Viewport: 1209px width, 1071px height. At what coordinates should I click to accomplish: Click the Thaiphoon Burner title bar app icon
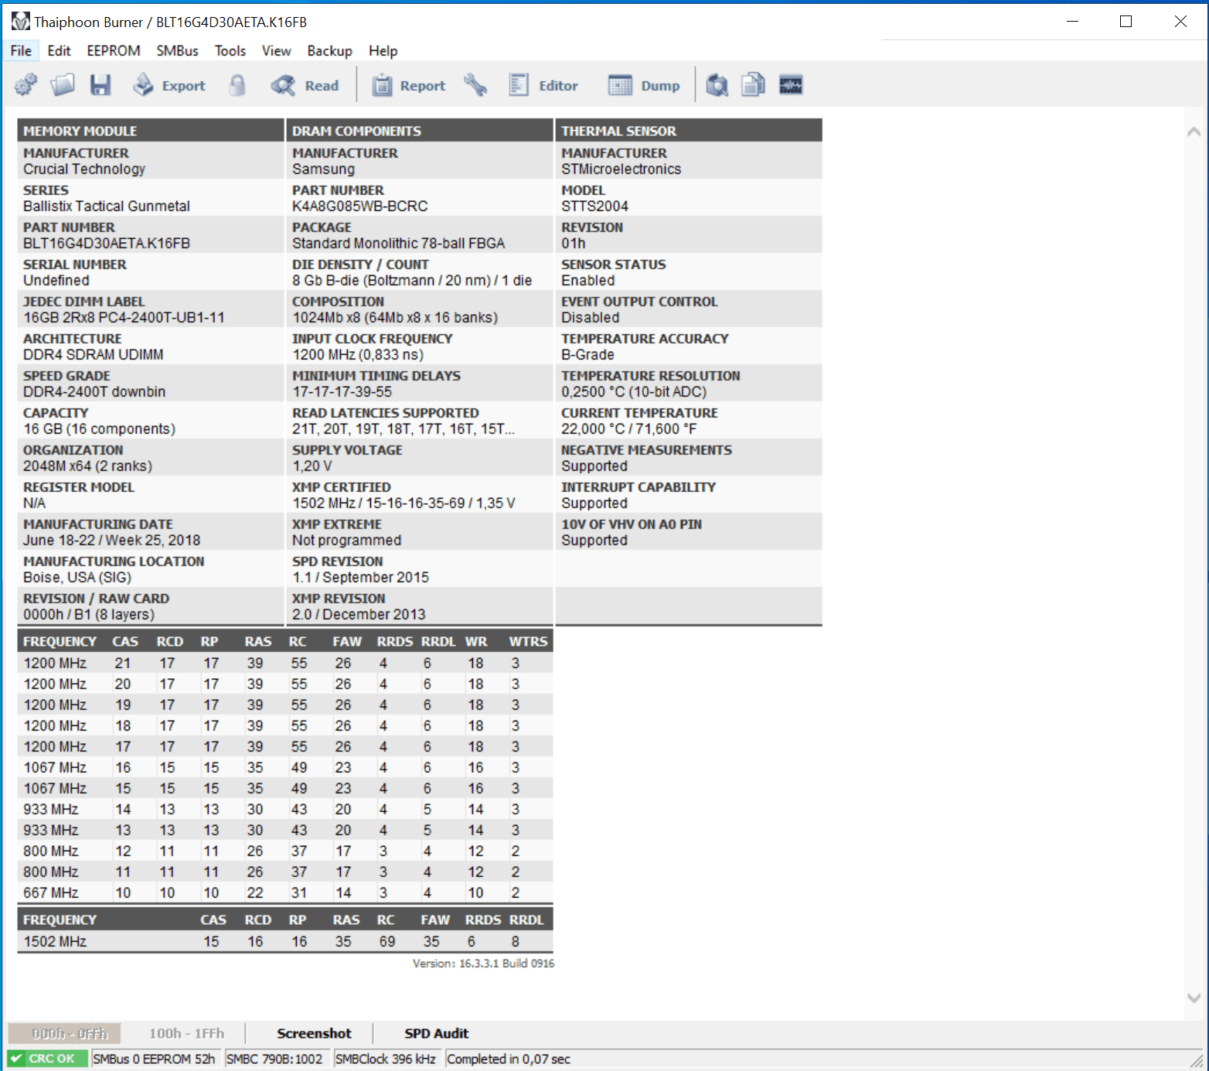point(20,22)
